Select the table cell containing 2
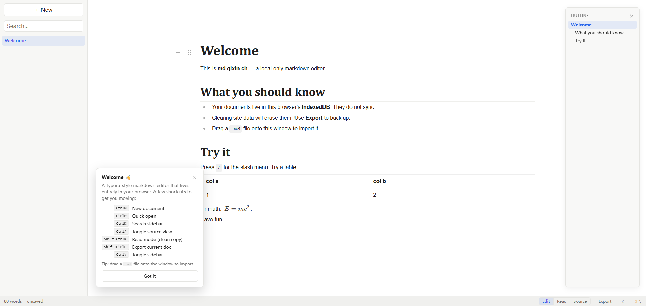The height and width of the screenshot is (306, 646). click(x=451, y=195)
